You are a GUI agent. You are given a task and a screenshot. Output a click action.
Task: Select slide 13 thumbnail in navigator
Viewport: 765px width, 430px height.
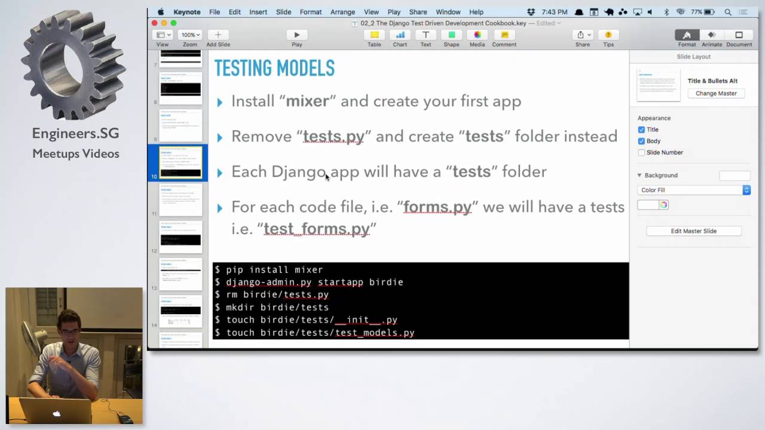coord(180,274)
